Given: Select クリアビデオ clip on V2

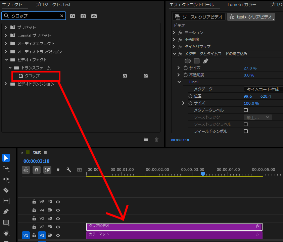Looking at the screenshot, I should pyautogui.click(x=174, y=227).
